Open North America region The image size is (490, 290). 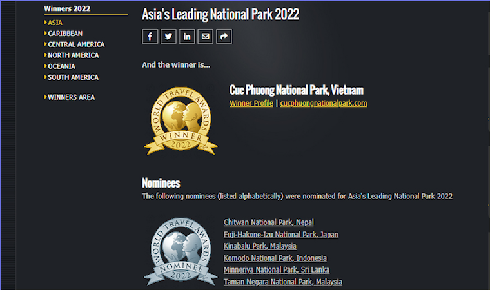73,55
